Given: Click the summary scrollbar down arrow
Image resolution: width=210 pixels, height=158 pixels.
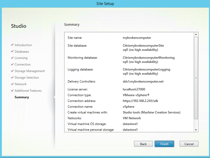Looking at the screenshot, I should [x=196, y=130].
